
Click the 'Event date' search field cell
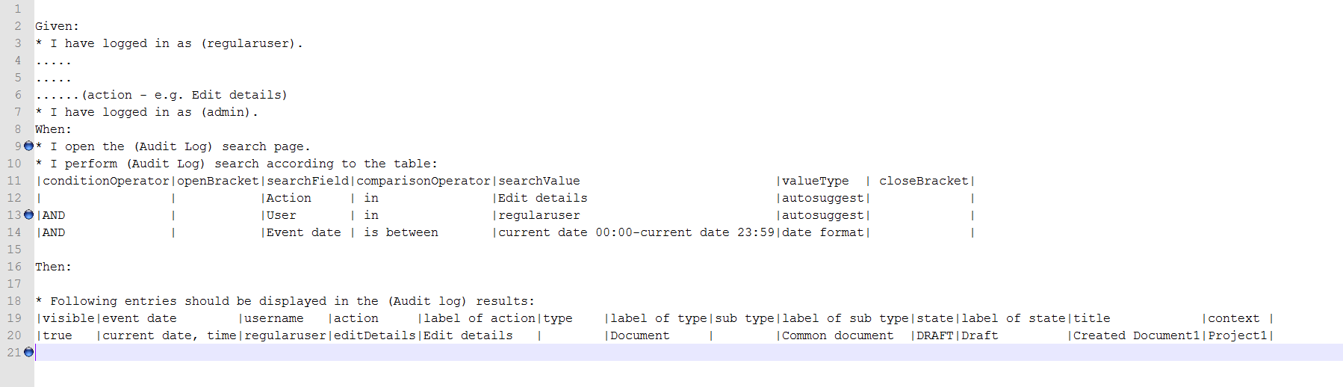[x=304, y=232]
